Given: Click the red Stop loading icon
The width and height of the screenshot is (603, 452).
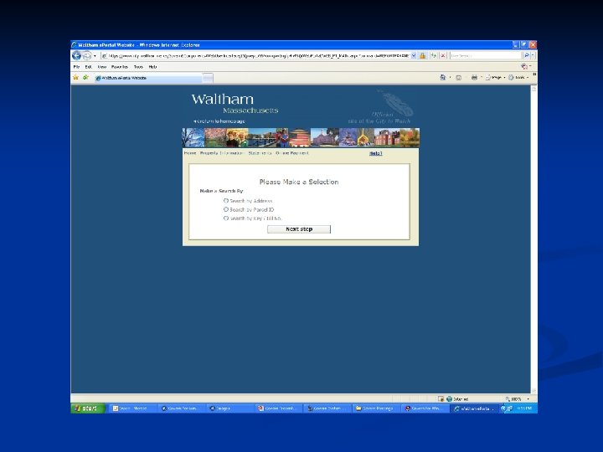Looking at the screenshot, I should point(443,56).
